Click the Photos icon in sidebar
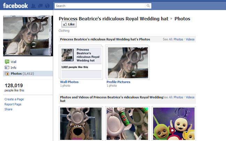Image resolution: width=226 pixels, height=141 pixels. (7, 74)
